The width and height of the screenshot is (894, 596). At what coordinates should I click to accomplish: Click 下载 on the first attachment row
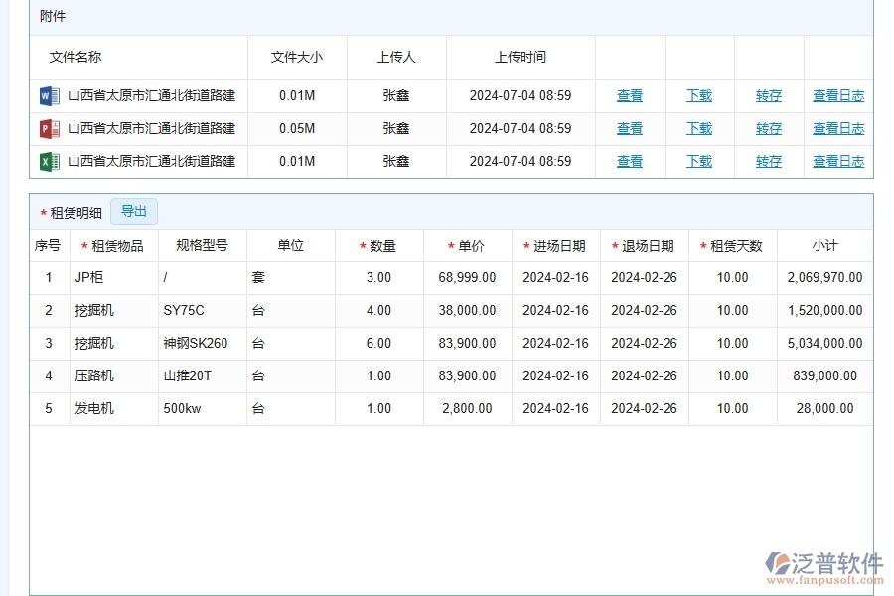[698, 95]
